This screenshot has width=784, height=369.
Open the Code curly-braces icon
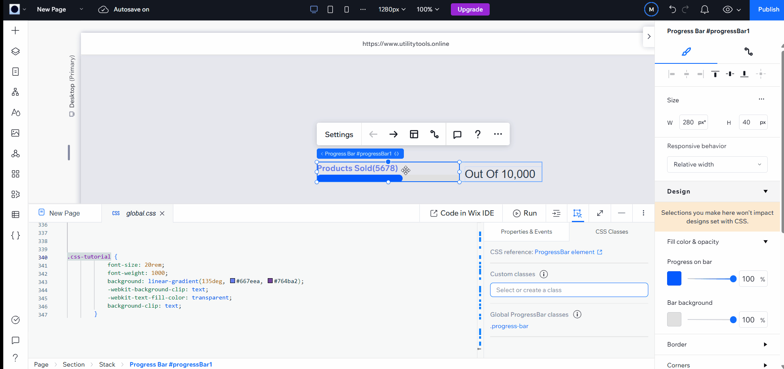[15, 235]
